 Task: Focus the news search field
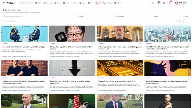pos(40,16)
